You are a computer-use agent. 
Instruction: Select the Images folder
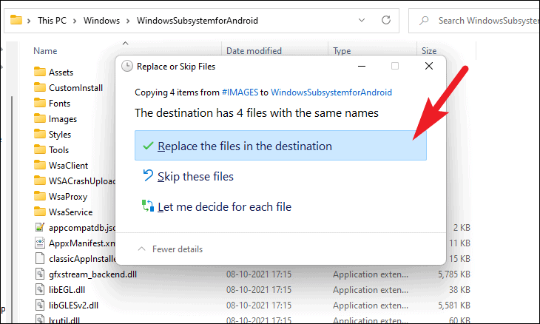[55, 119]
